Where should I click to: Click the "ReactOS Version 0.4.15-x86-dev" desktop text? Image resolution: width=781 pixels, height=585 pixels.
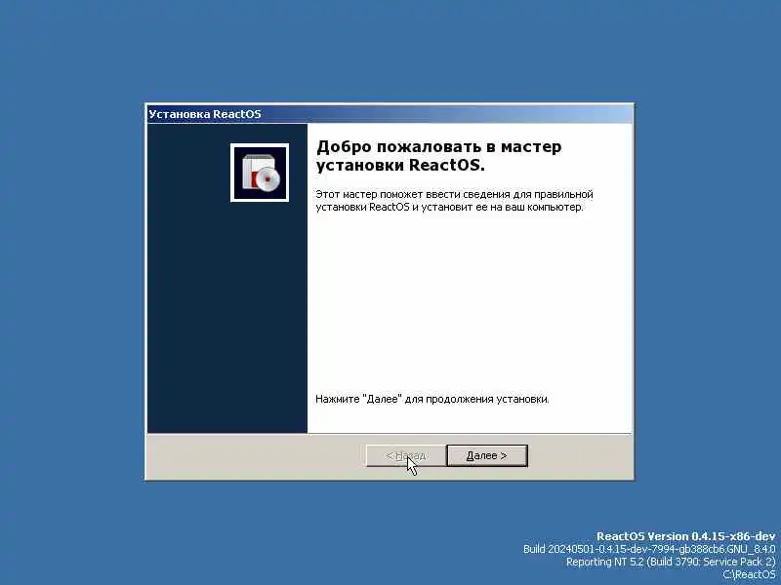point(686,536)
